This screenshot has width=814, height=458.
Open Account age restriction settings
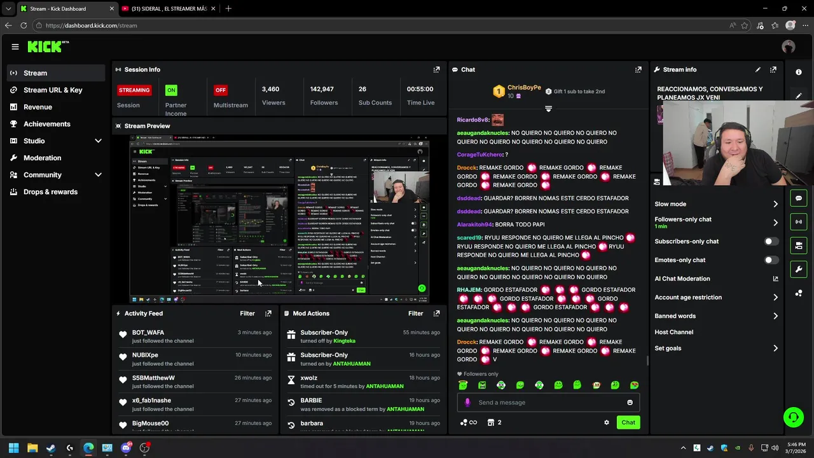717,297
